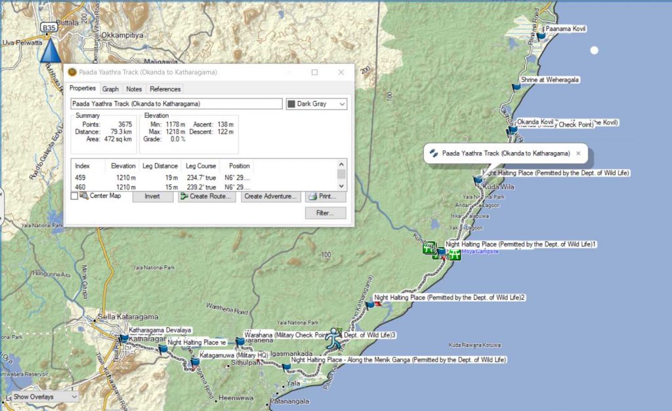Enable the Center Map checkbox
The width and height of the screenshot is (672, 411).
pos(74,196)
